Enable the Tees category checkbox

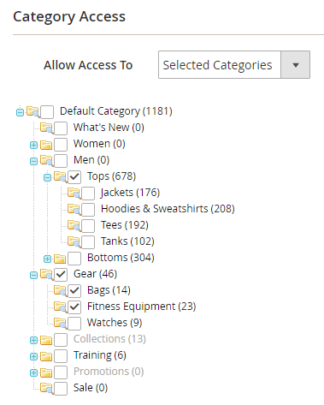coord(88,225)
